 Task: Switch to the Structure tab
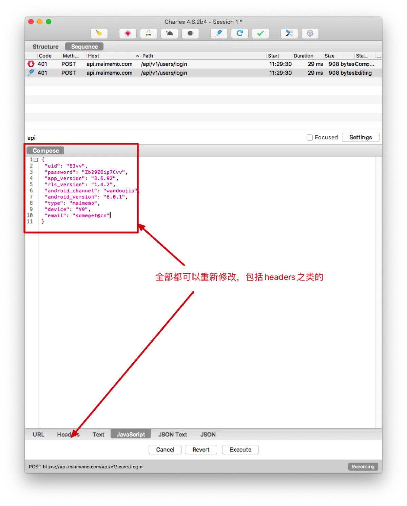[x=45, y=47]
